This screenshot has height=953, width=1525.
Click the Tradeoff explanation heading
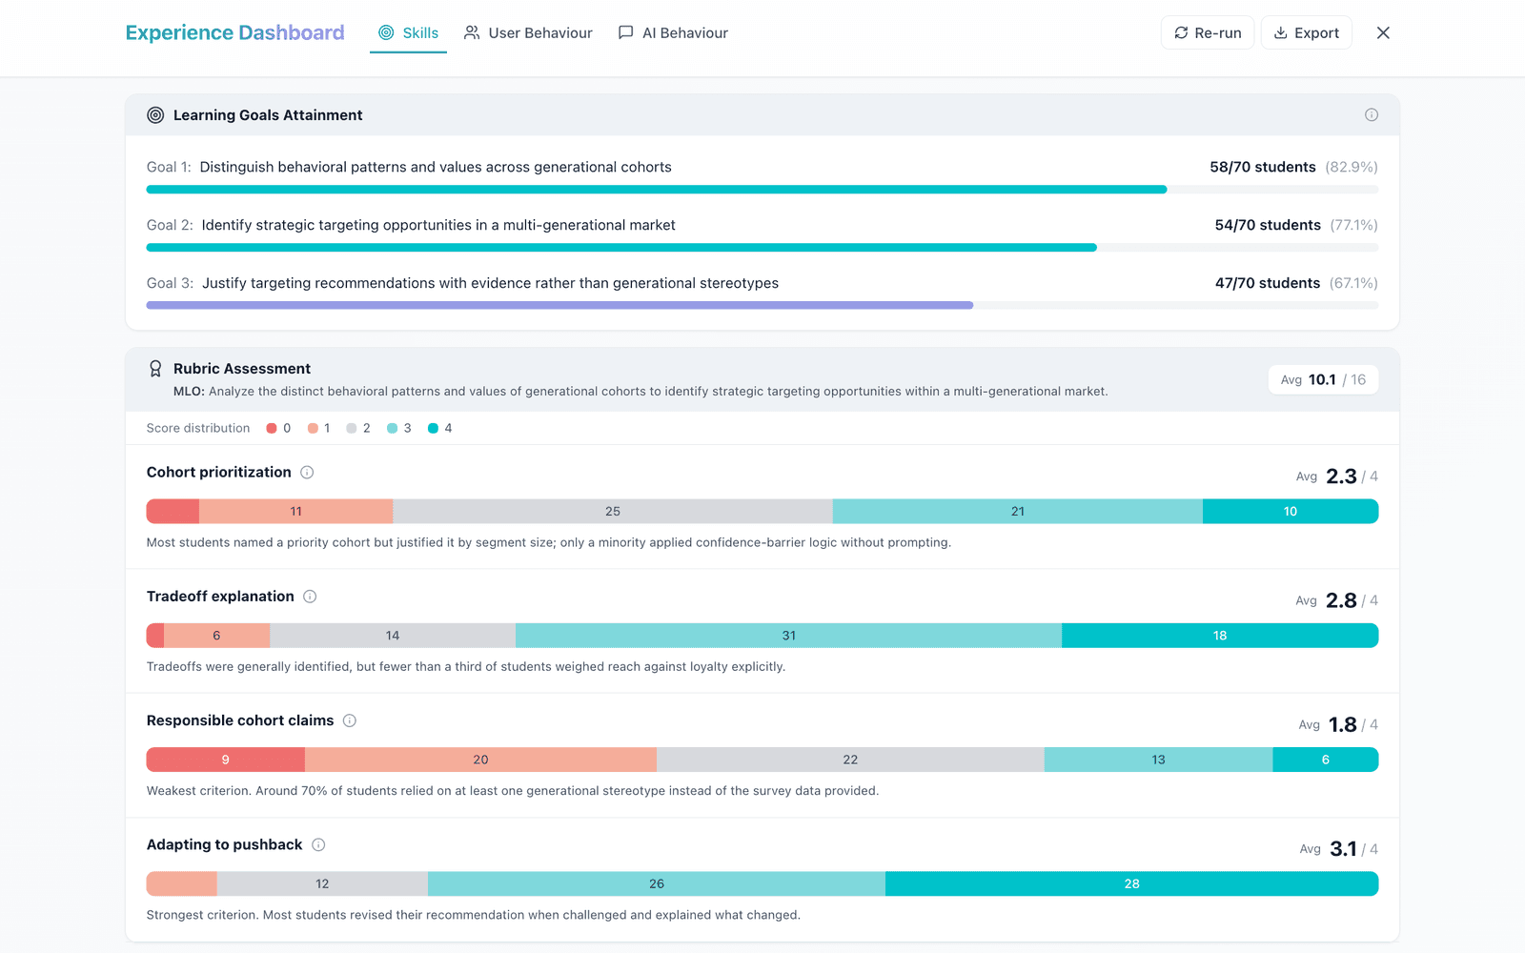click(220, 597)
